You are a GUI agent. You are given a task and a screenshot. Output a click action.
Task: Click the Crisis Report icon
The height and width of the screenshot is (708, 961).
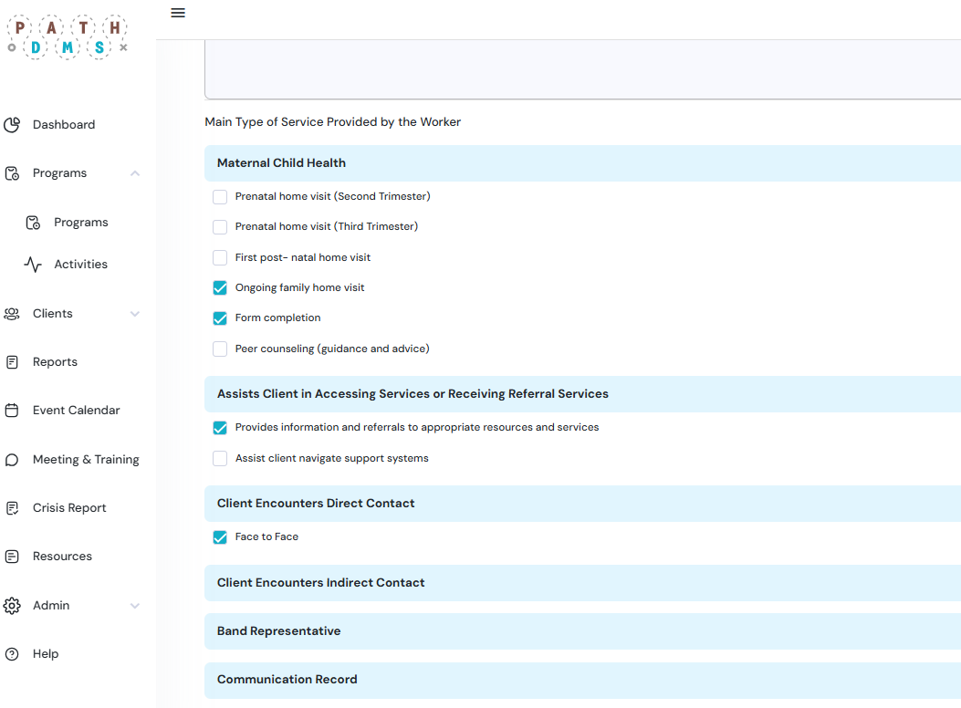point(12,508)
